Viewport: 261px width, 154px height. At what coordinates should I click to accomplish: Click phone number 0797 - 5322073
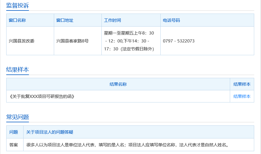click(x=179, y=41)
